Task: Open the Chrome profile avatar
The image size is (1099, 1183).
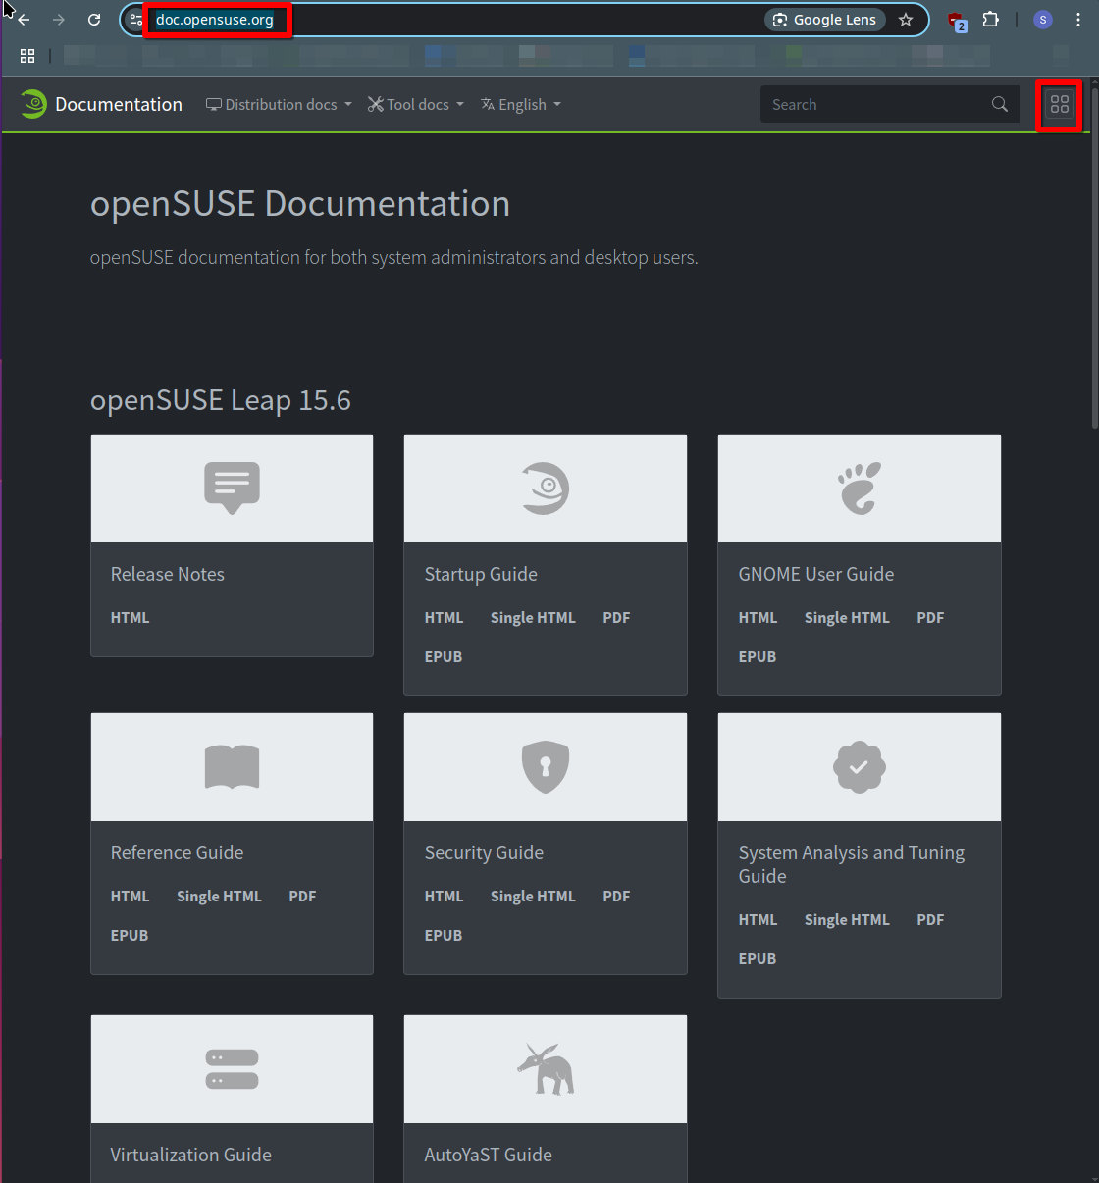Action: (1043, 20)
